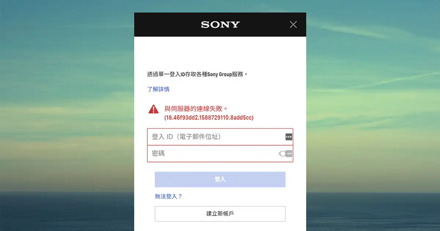
Task: Close the Sony sign-in dialog with the X
Action: [x=293, y=25]
